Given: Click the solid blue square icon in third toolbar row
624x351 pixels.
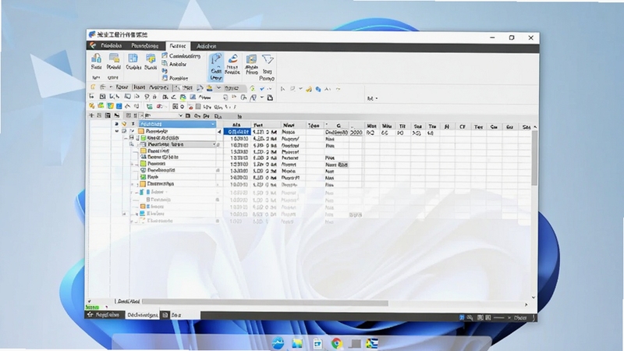Looking at the screenshot, I should coord(119,106).
